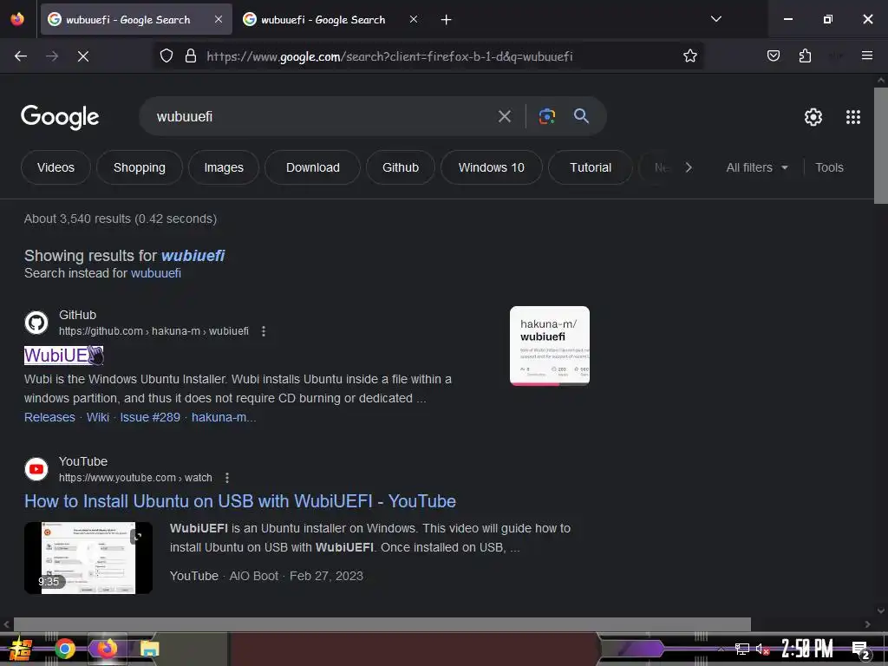Screen dimensions: 888x666
Task: Search instead for wubuuefi
Action: 156,273
